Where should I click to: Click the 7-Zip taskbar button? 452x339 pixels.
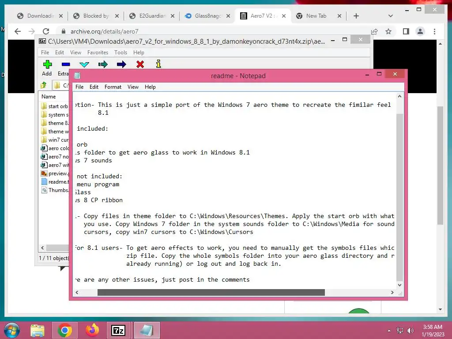coord(118,330)
